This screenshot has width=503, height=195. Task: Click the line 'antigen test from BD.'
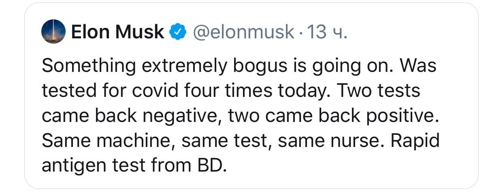[133, 166]
